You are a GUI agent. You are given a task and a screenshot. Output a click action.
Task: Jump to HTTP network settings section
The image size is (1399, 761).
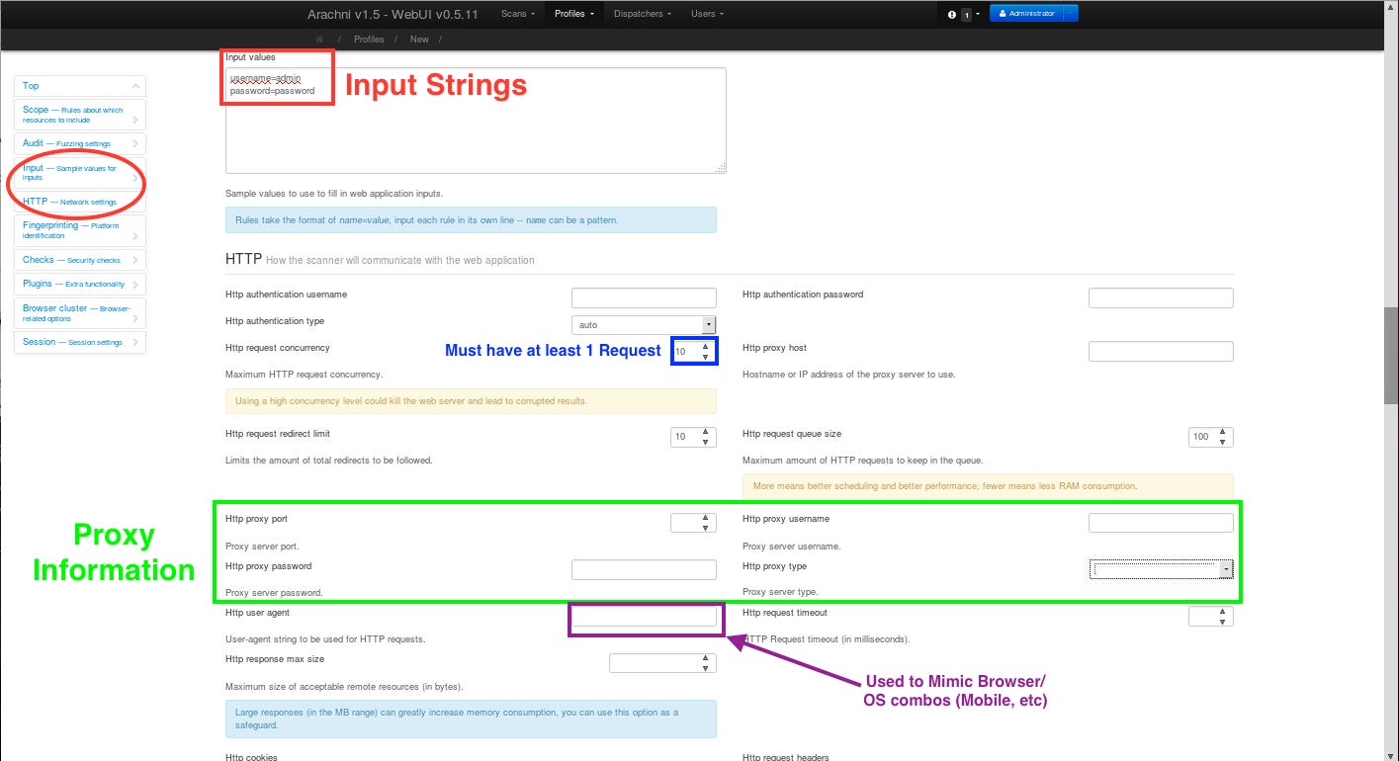pyautogui.click(x=80, y=202)
